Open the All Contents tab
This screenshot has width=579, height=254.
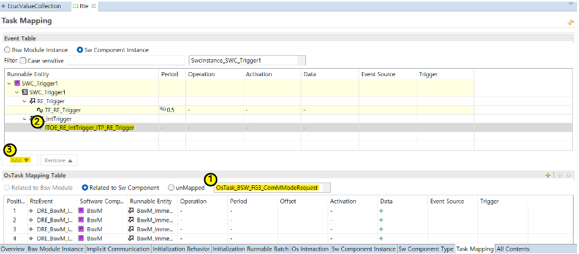(514, 249)
